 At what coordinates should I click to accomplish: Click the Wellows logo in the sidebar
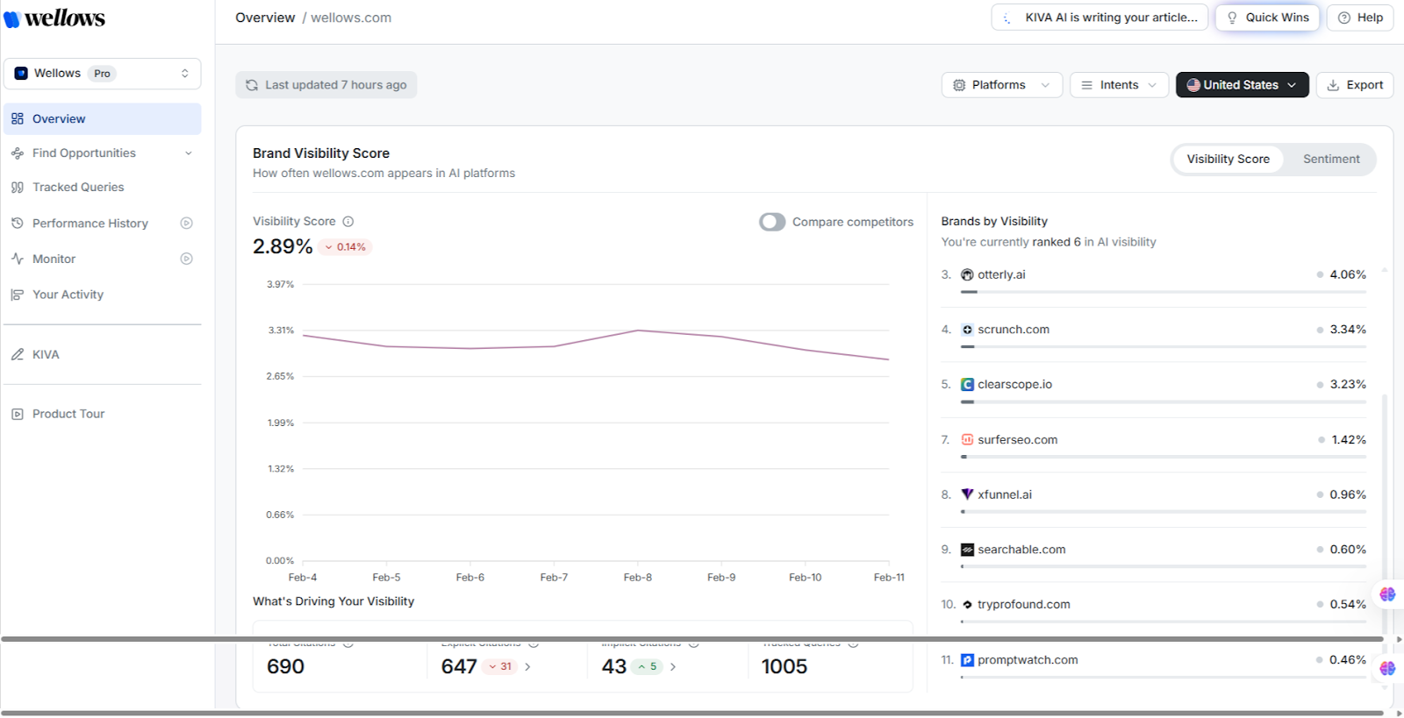[54, 18]
